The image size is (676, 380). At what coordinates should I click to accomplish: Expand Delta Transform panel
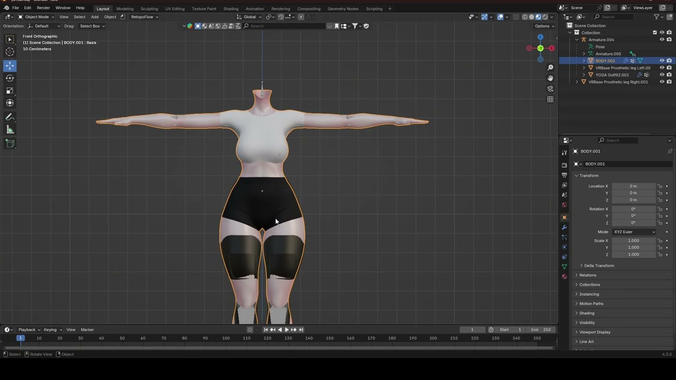[599, 265]
